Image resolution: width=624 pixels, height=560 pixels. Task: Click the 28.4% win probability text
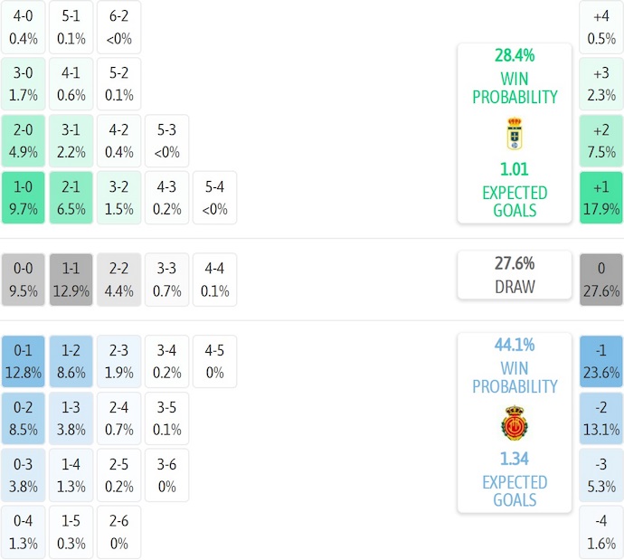[515, 56]
